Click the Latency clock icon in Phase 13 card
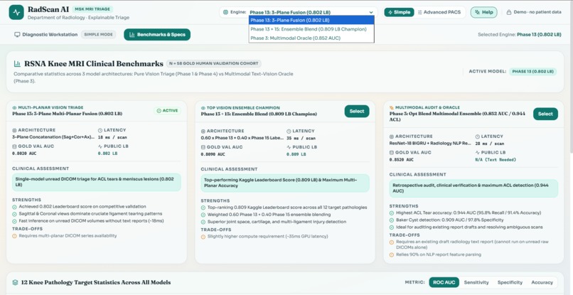 (100, 130)
